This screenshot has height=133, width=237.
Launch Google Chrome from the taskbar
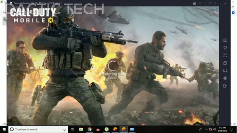(90, 129)
